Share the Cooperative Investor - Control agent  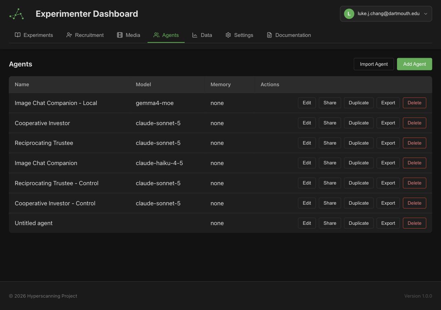[x=330, y=203]
